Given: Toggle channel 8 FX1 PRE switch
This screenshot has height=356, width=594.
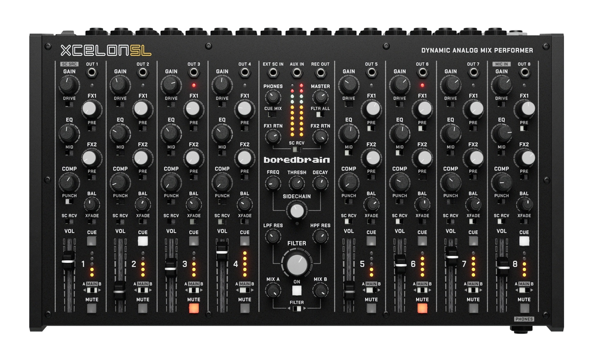Looking at the screenshot, I should (524, 129).
